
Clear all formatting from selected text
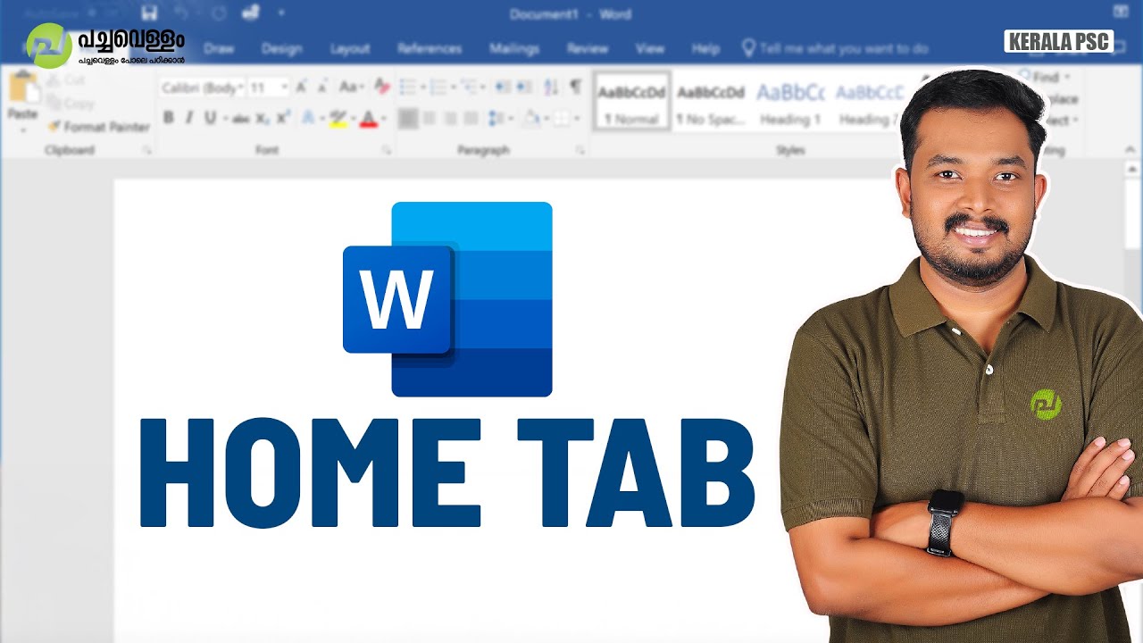click(381, 88)
